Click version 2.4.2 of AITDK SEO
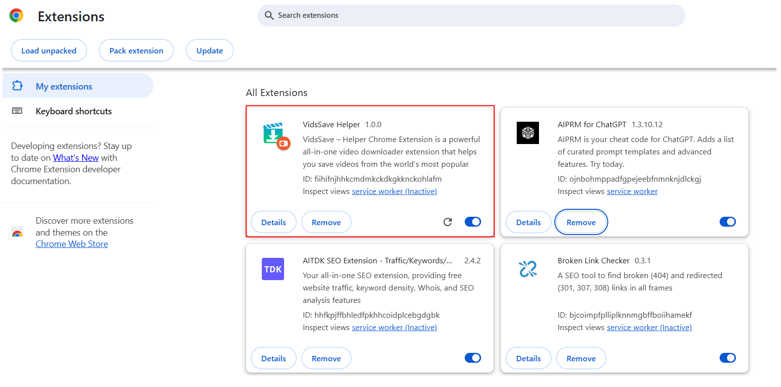 click(x=472, y=261)
